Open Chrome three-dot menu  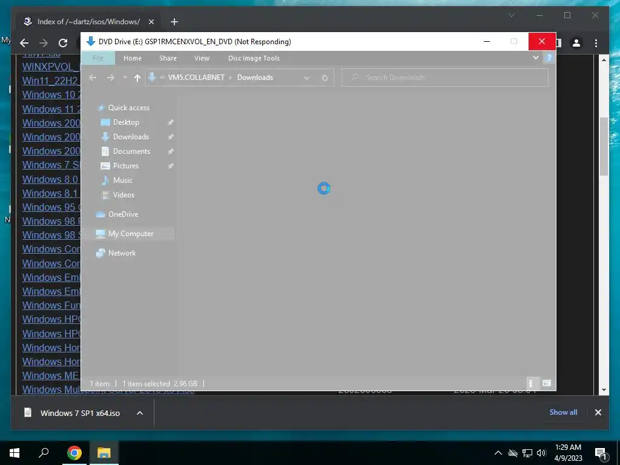point(596,43)
